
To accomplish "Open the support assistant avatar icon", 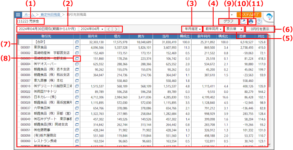I will 269,17.
